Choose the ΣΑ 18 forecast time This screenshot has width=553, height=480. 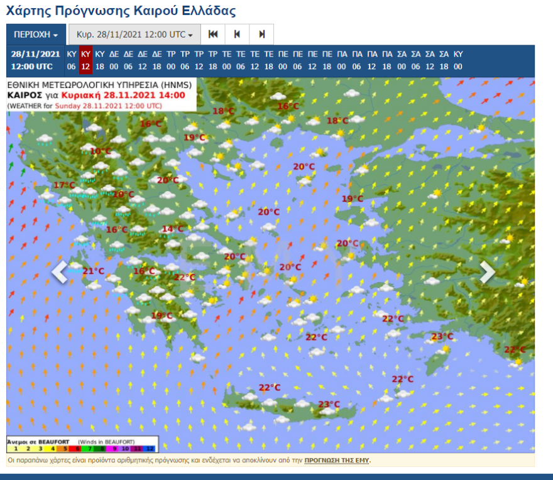click(x=444, y=60)
